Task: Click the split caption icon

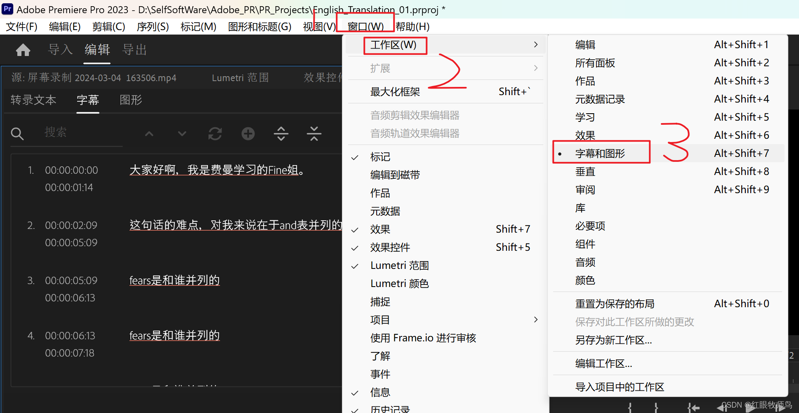Action: point(281,134)
